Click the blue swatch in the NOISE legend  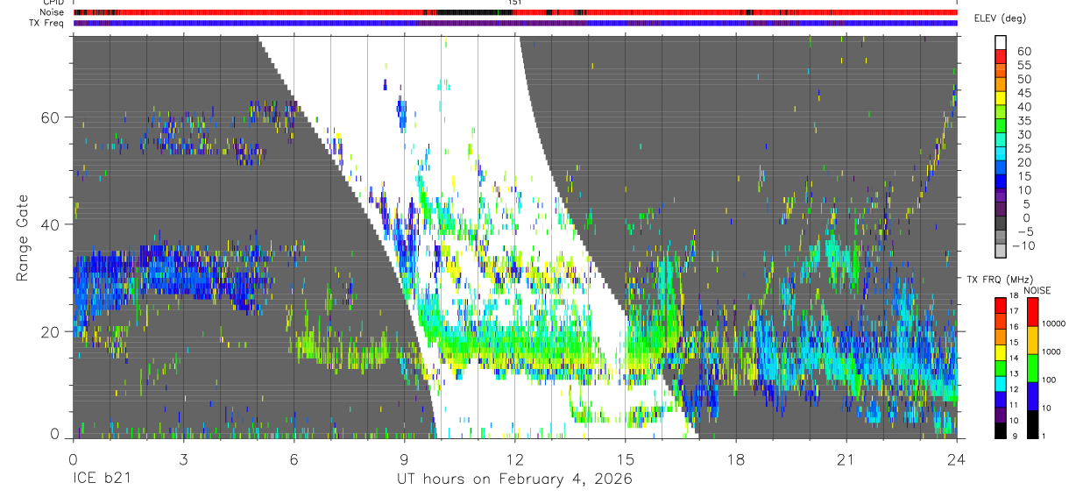coord(1033,396)
